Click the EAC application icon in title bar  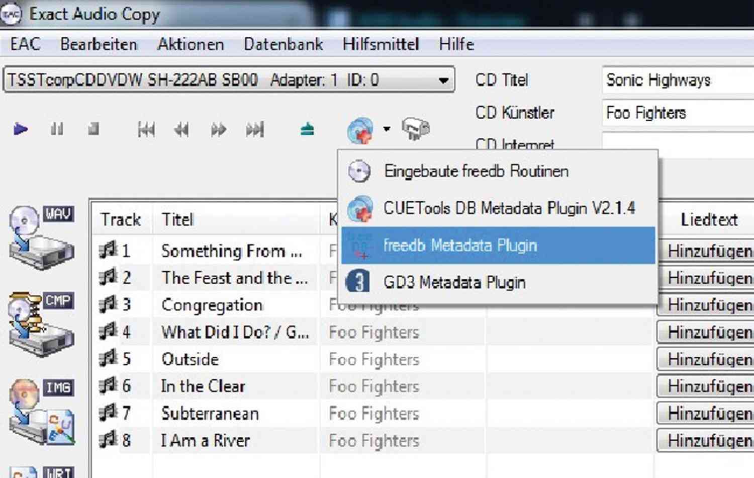pos(11,15)
